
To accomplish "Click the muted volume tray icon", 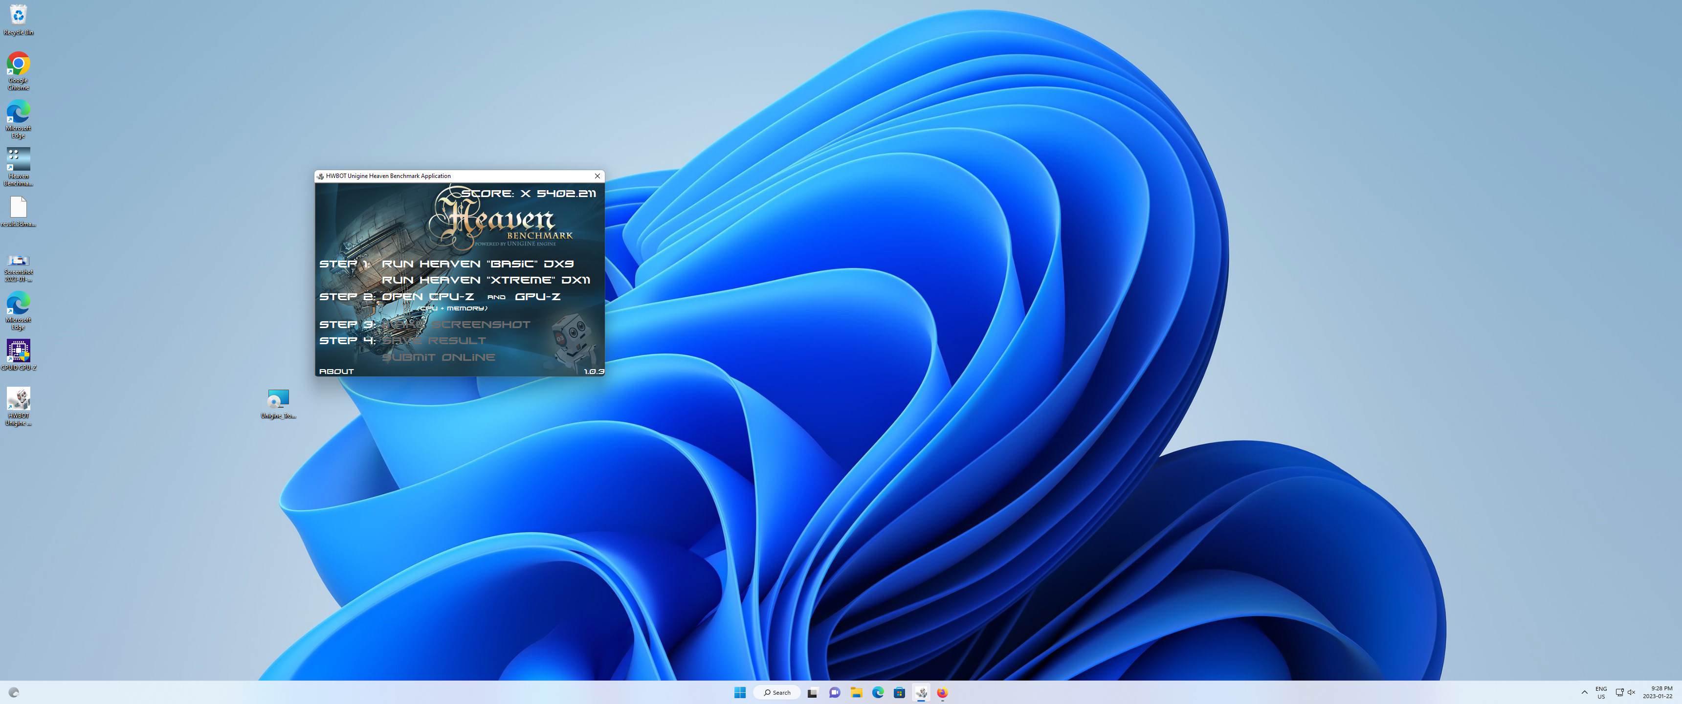I will point(1631,692).
